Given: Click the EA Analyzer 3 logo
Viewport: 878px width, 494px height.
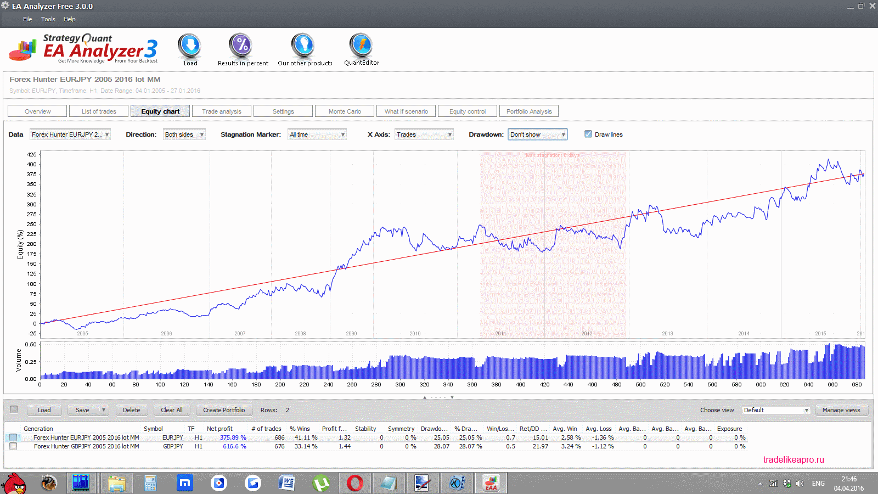Looking at the screenshot, I should [x=83, y=49].
